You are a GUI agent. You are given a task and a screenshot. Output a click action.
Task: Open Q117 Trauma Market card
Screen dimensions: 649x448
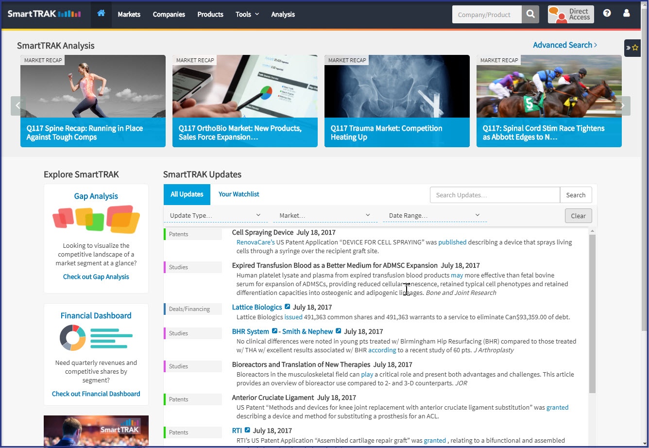397,101
